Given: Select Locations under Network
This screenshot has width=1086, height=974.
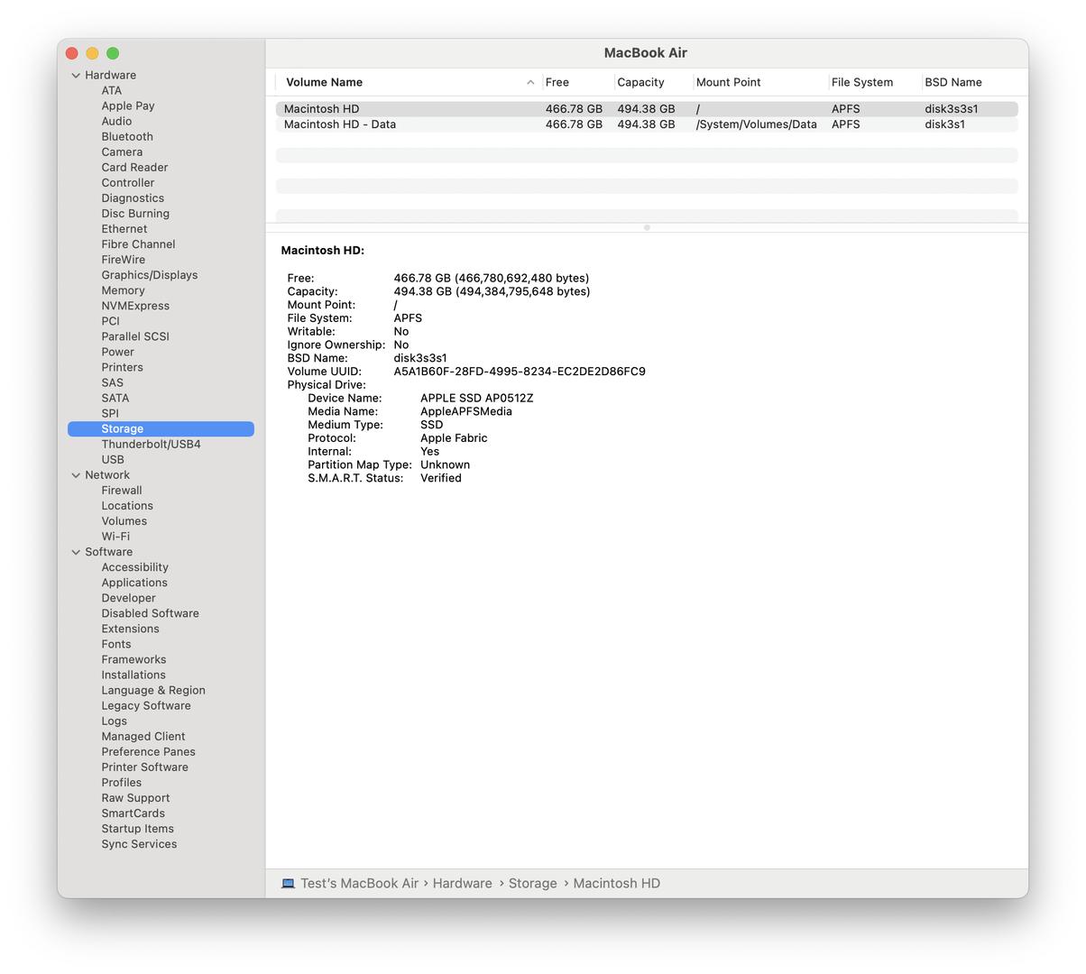Looking at the screenshot, I should pyautogui.click(x=127, y=506).
